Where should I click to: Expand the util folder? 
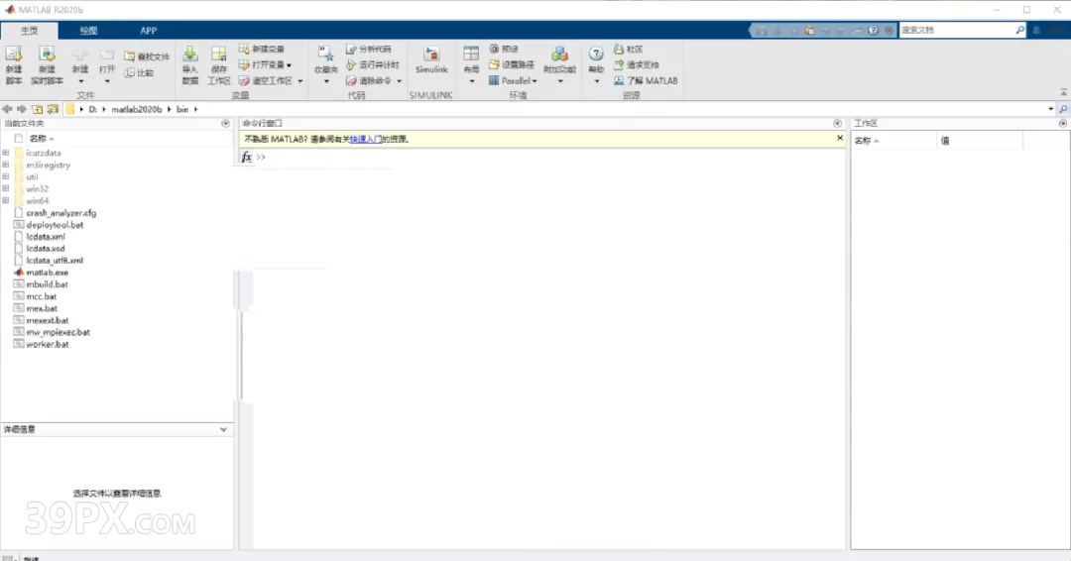click(6, 176)
